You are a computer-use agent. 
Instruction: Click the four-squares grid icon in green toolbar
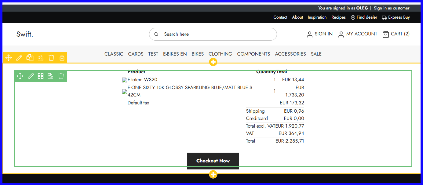[41, 76]
